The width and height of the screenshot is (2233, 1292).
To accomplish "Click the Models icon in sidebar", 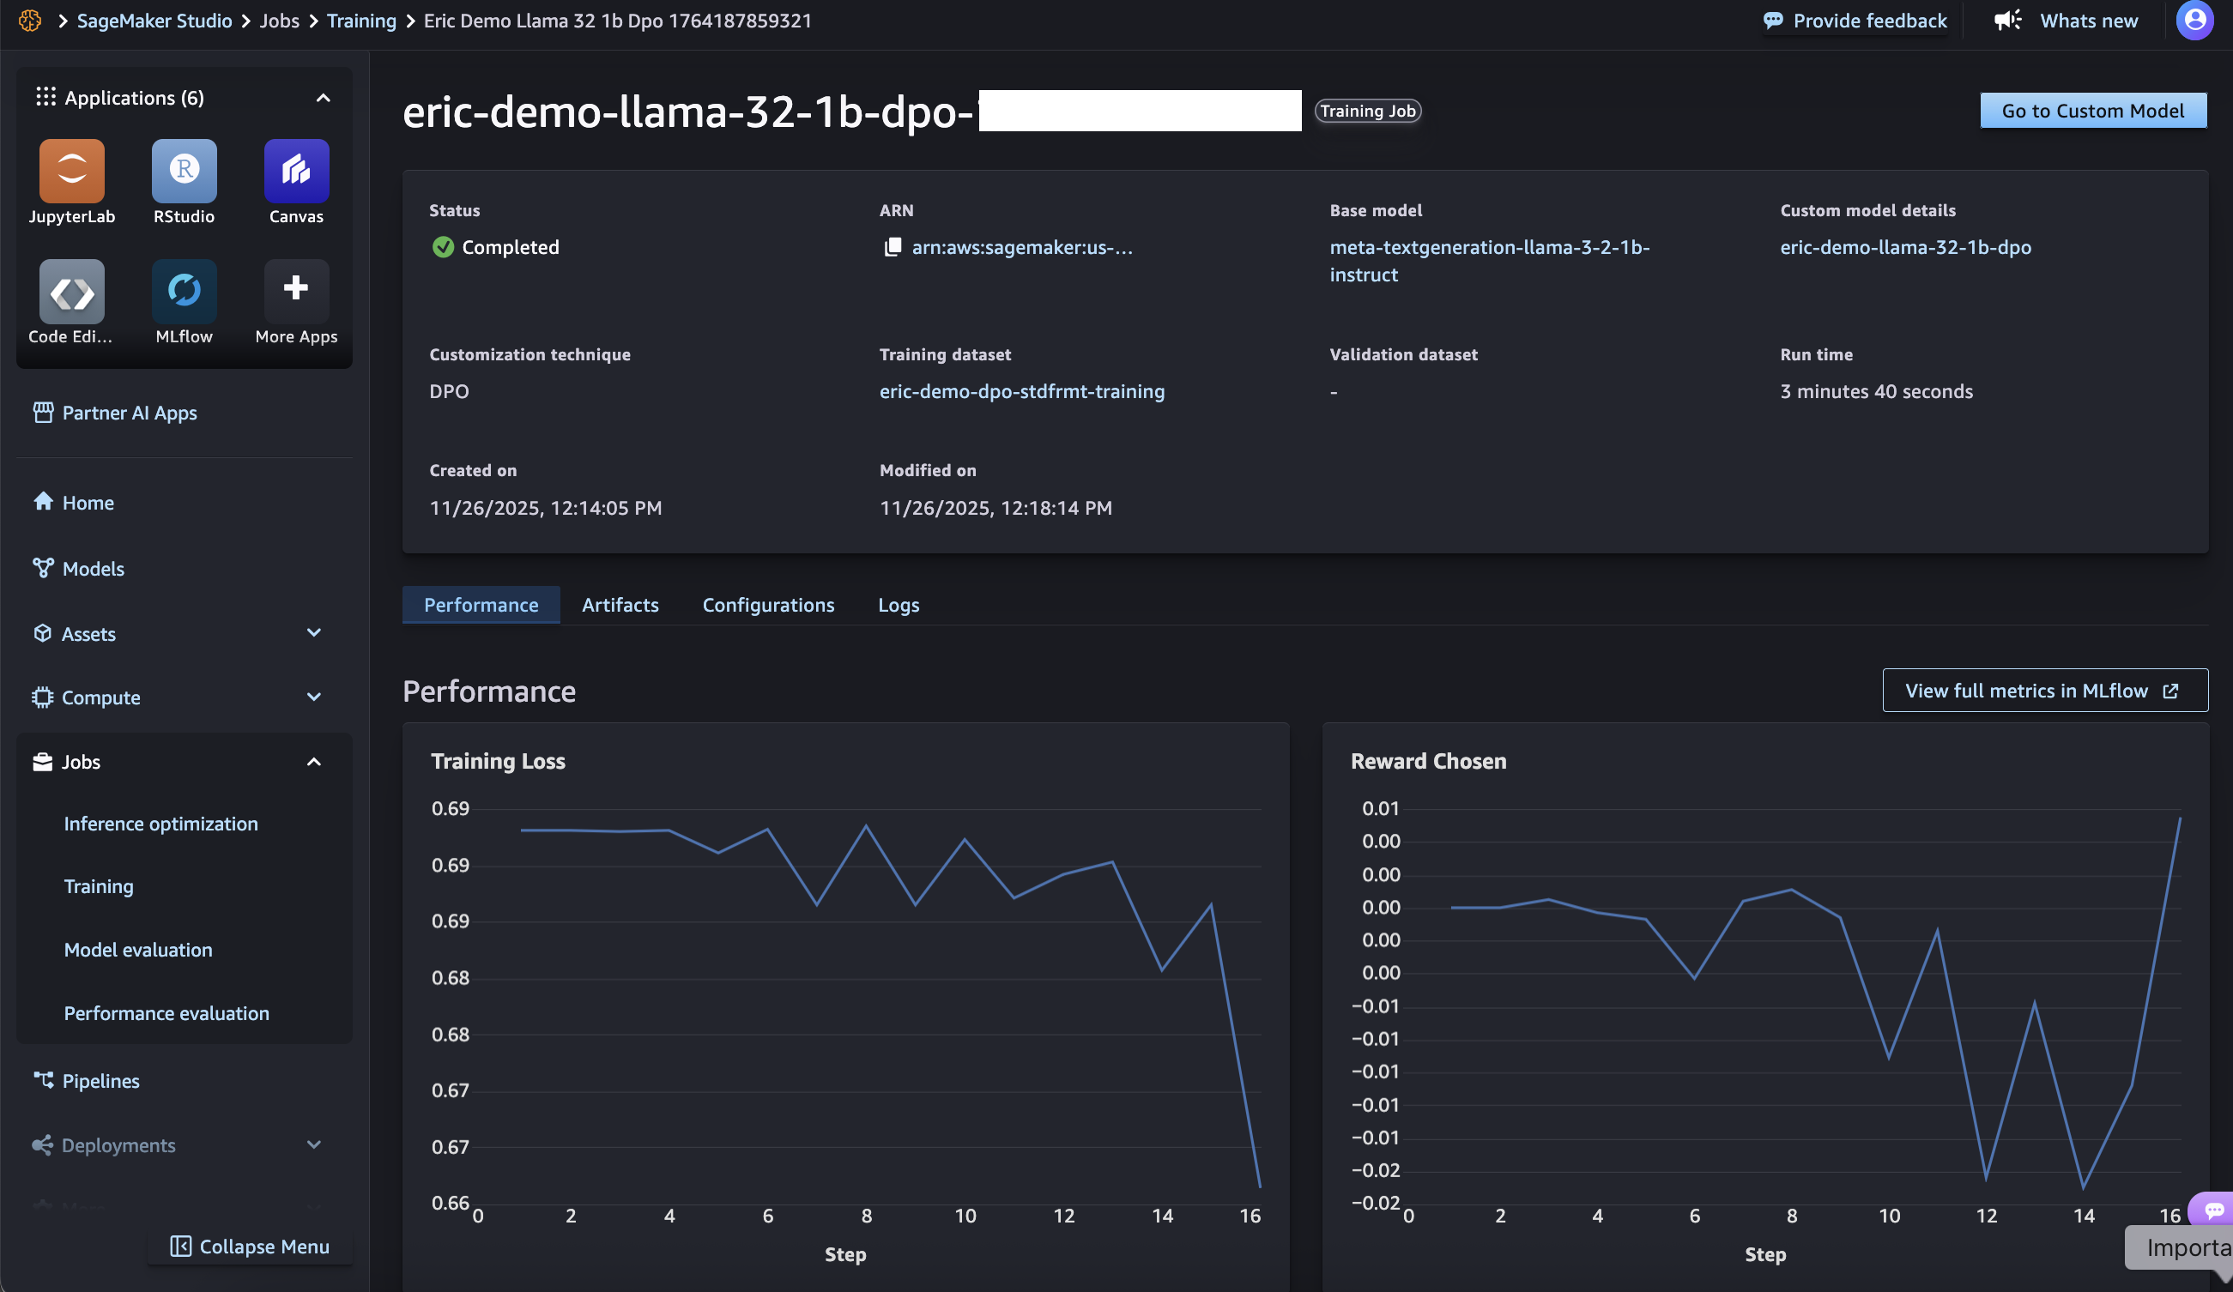I will tap(44, 568).
